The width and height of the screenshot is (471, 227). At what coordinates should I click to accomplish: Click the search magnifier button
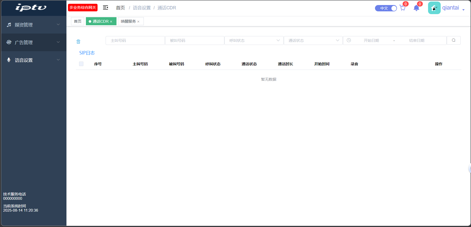[x=454, y=40]
